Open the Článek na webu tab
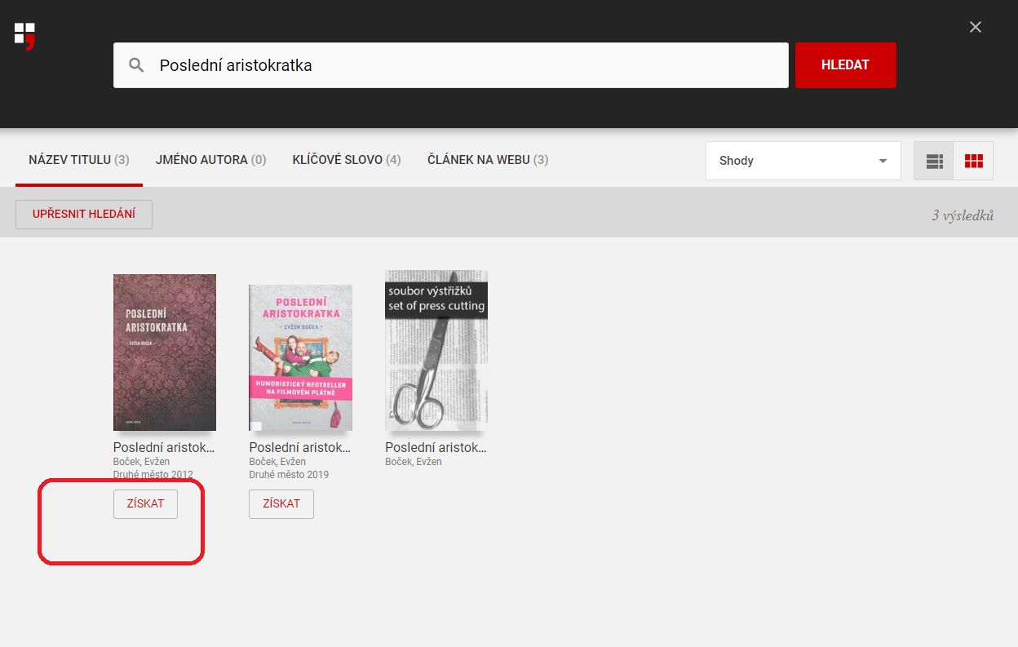 [487, 160]
